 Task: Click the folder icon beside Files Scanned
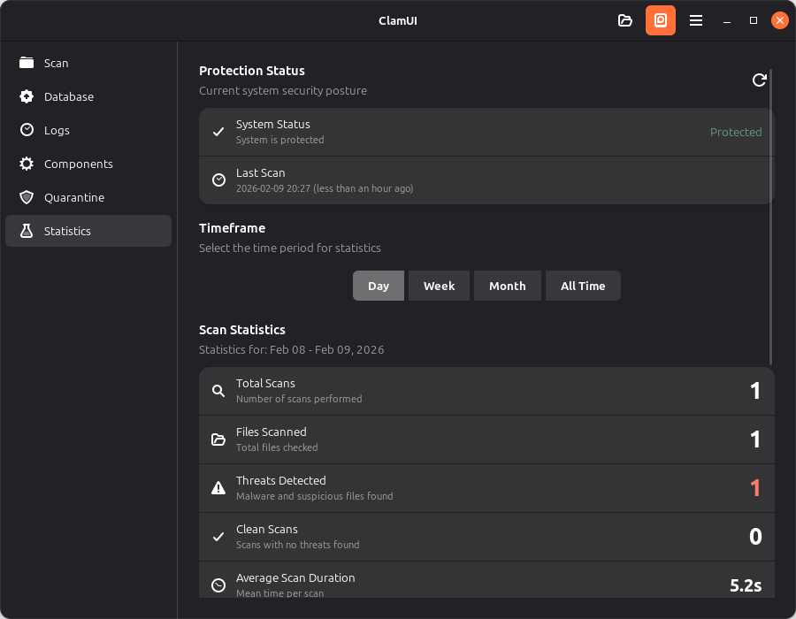tap(218, 439)
